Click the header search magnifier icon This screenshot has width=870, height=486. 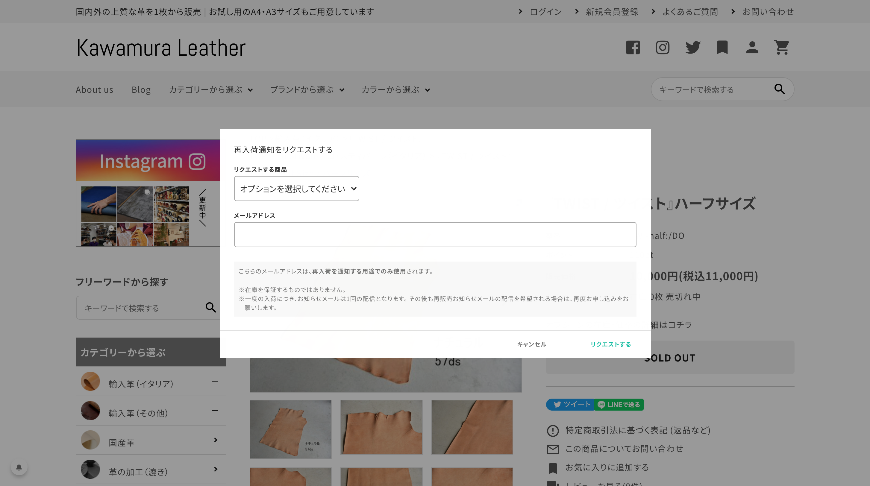click(779, 89)
